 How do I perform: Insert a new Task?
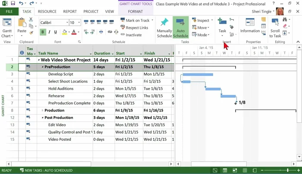click(222, 27)
